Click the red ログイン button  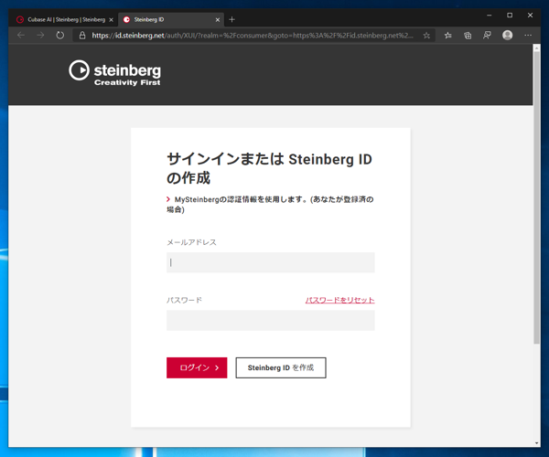click(x=197, y=367)
